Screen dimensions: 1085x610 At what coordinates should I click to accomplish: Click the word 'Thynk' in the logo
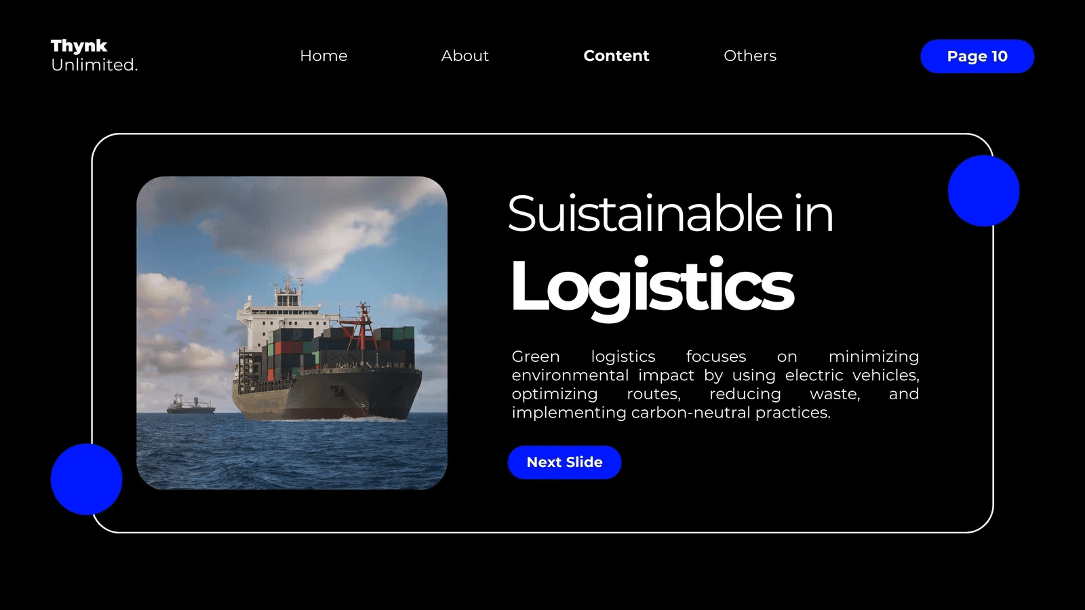pyautogui.click(x=79, y=46)
